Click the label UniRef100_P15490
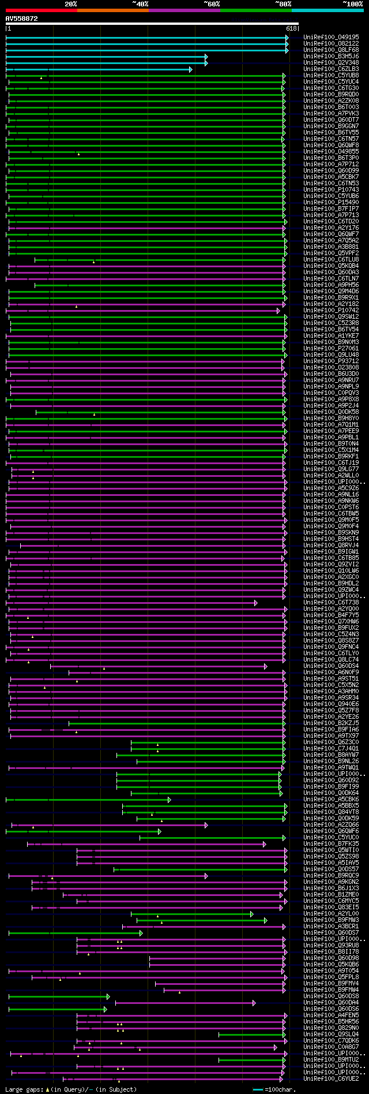This screenshot has width=369, height=1094. 332,202
